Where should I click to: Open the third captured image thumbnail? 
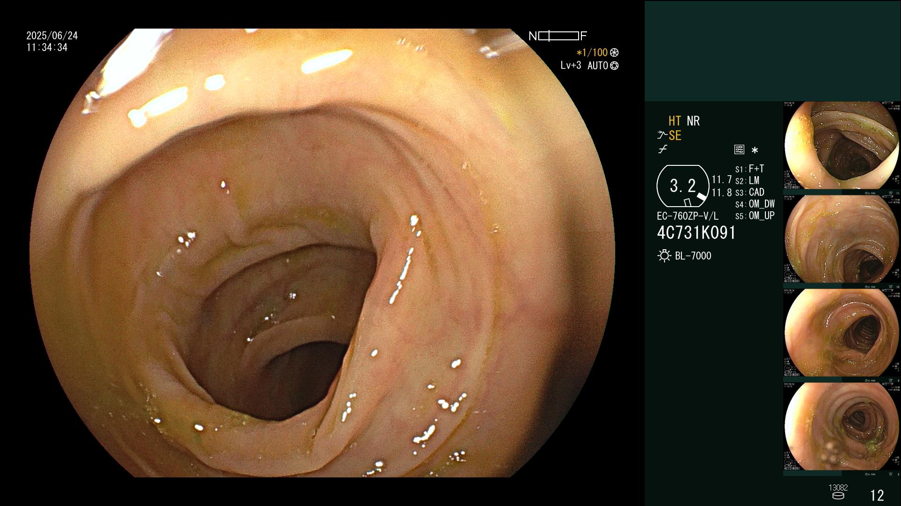pos(842,333)
